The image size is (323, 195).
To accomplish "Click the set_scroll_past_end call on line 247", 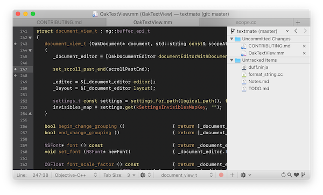I will [79, 69].
